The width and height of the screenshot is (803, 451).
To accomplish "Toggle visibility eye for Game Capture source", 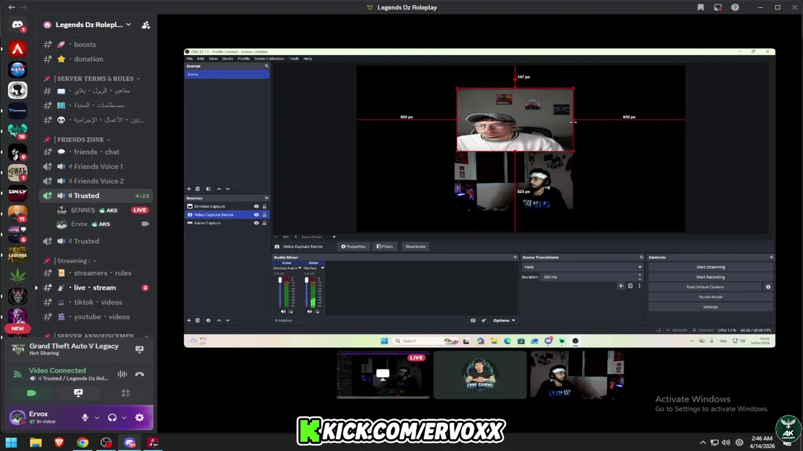I will pos(256,223).
